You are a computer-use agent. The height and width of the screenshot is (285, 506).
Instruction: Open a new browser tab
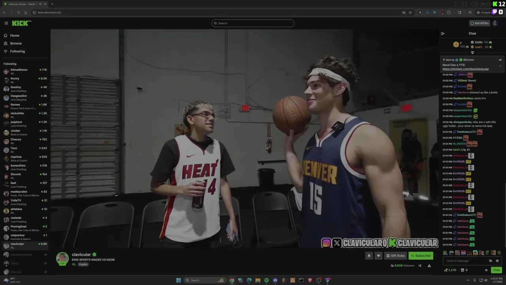pyautogui.click(x=52, y=4)
